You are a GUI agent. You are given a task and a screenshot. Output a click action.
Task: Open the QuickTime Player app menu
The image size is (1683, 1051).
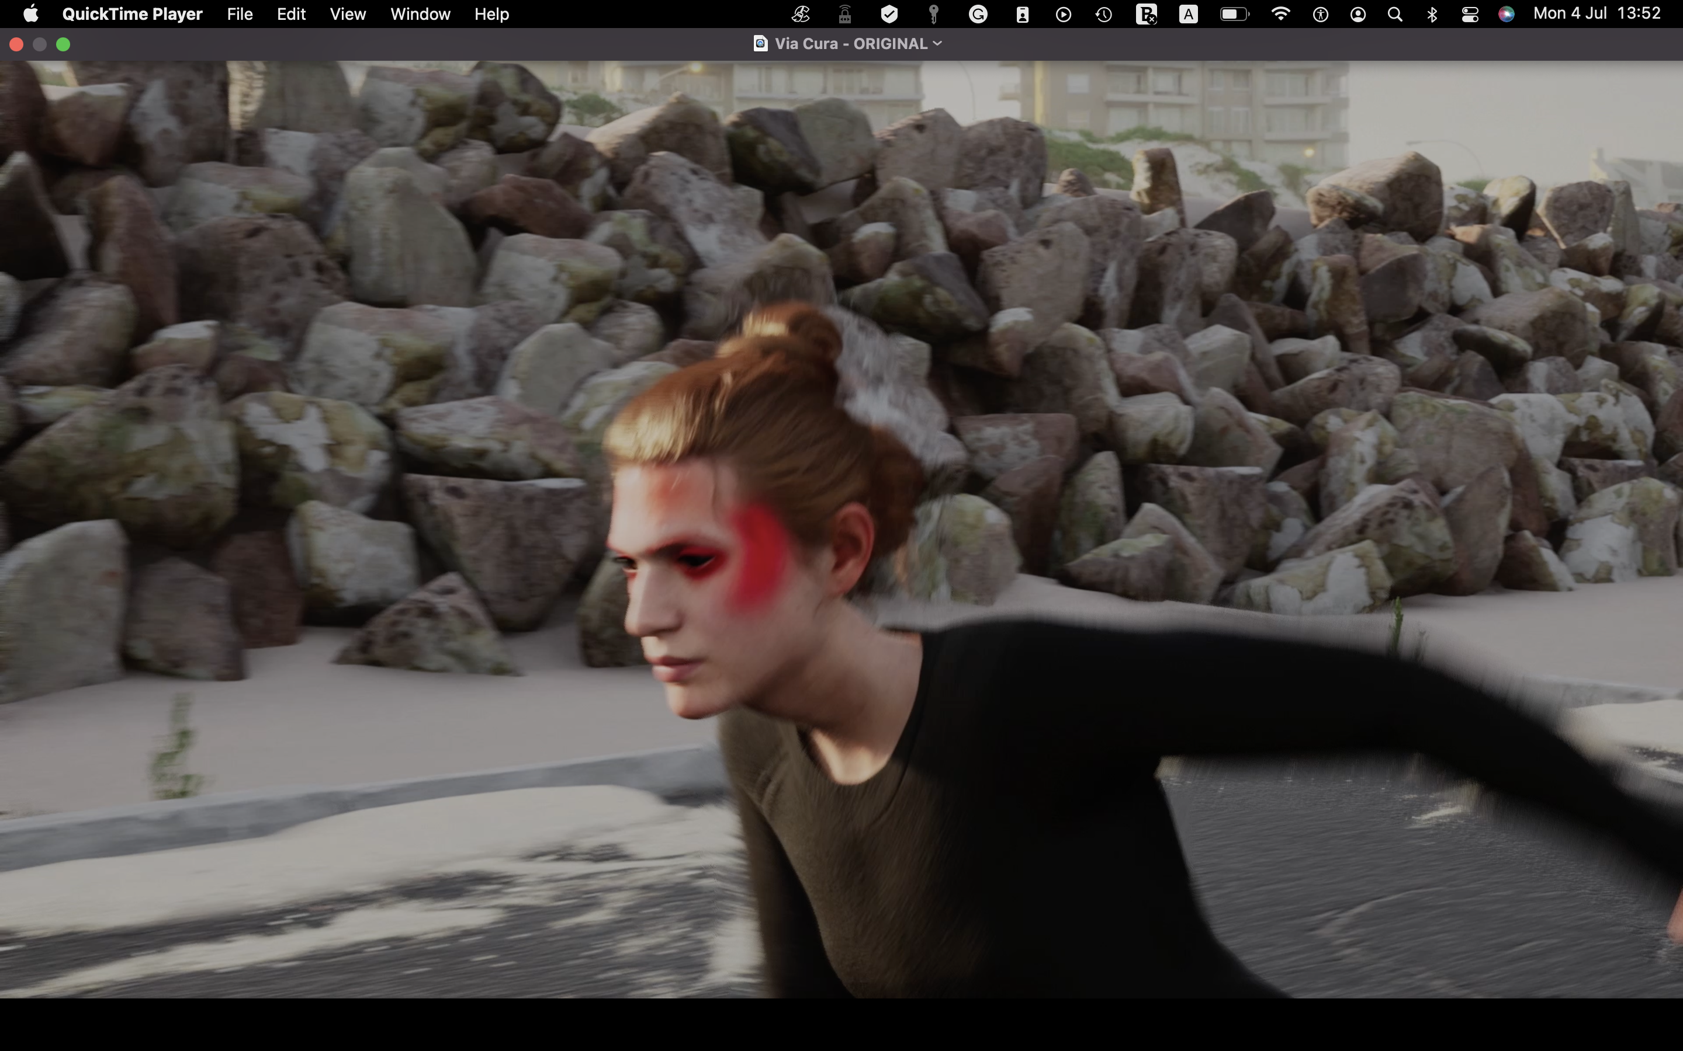(132, 14)
